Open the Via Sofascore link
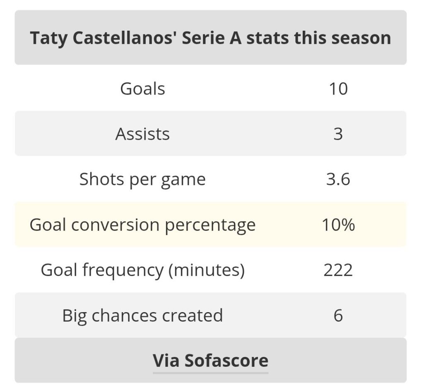The width and height of the screenshot is (424, 388). tap(210, 360)
